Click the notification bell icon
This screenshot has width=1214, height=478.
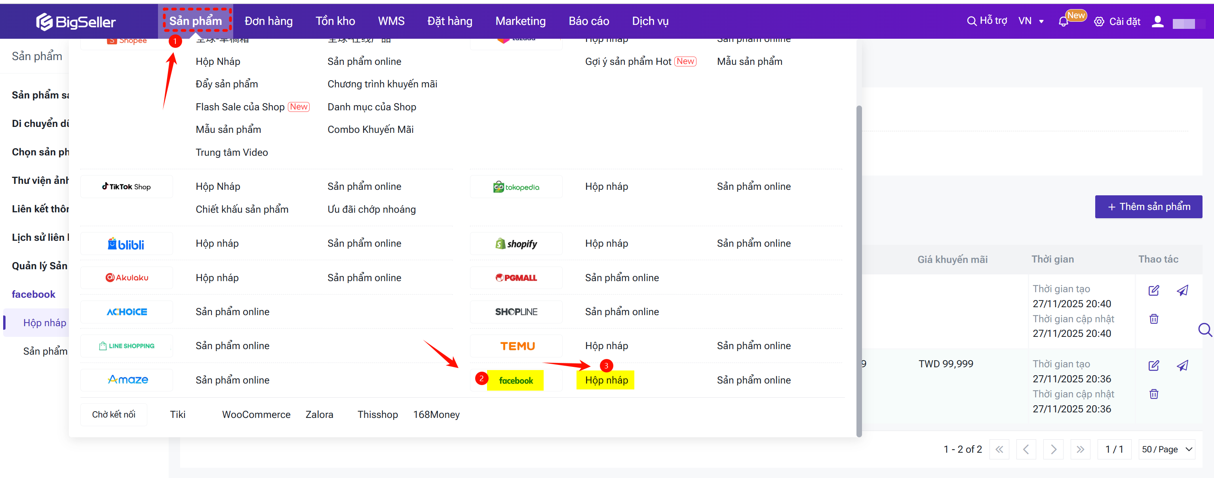click(1063, 22)
